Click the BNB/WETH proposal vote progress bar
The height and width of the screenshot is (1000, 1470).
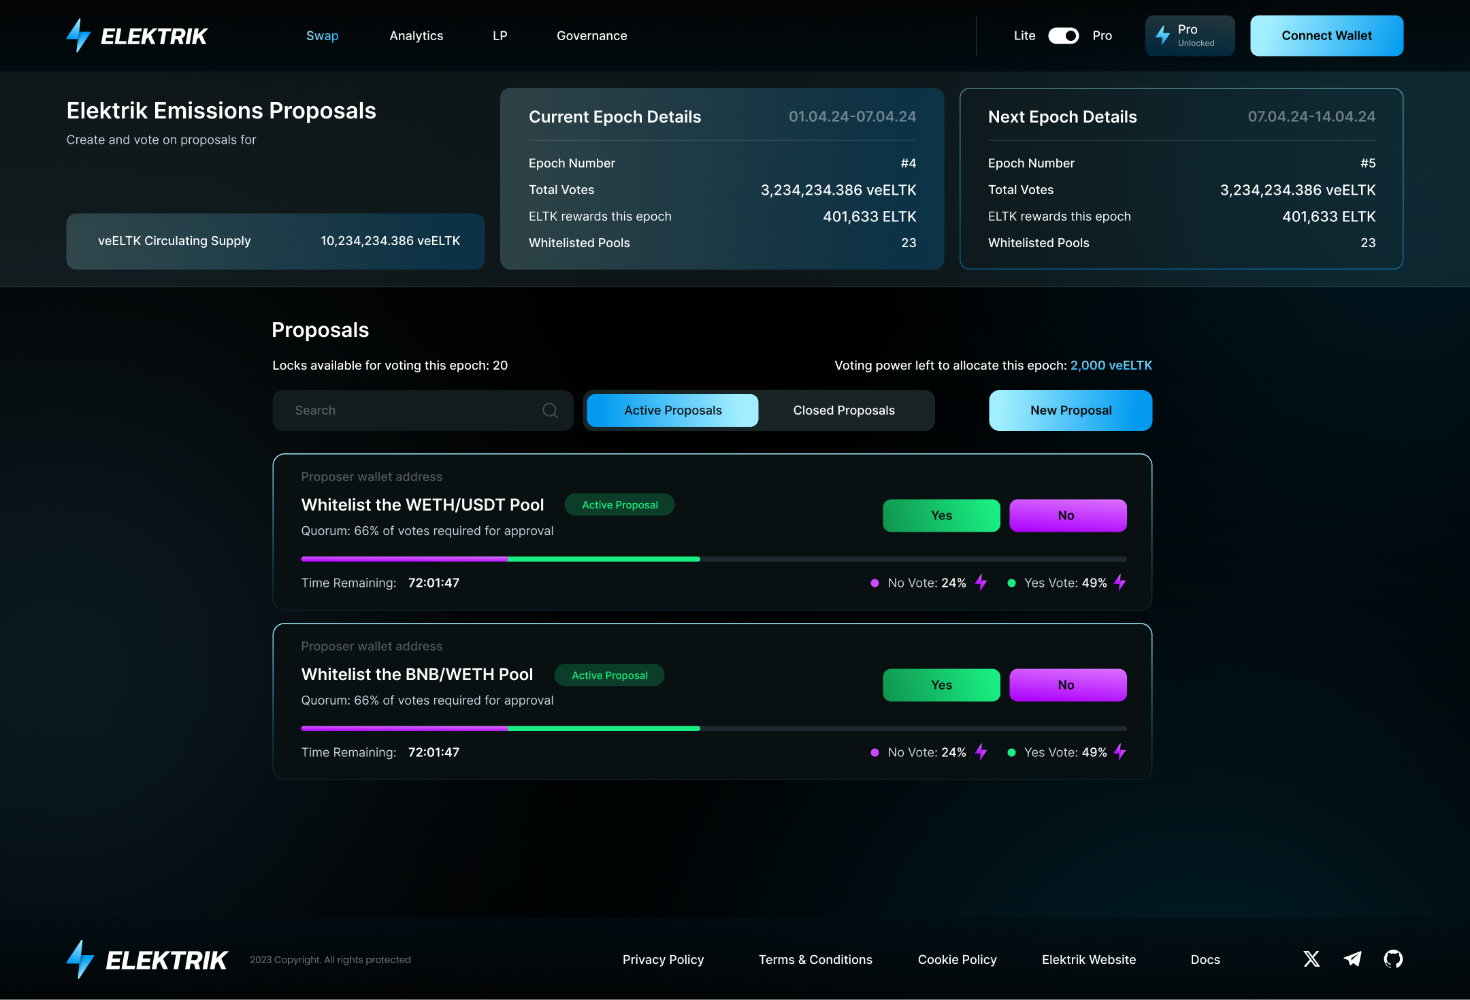(713, 728)
